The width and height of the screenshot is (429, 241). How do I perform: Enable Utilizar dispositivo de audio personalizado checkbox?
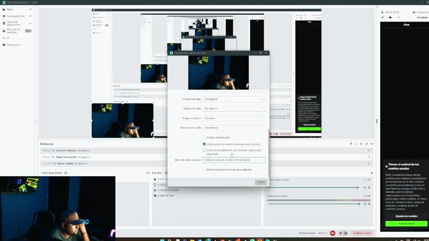pos(204,170)
